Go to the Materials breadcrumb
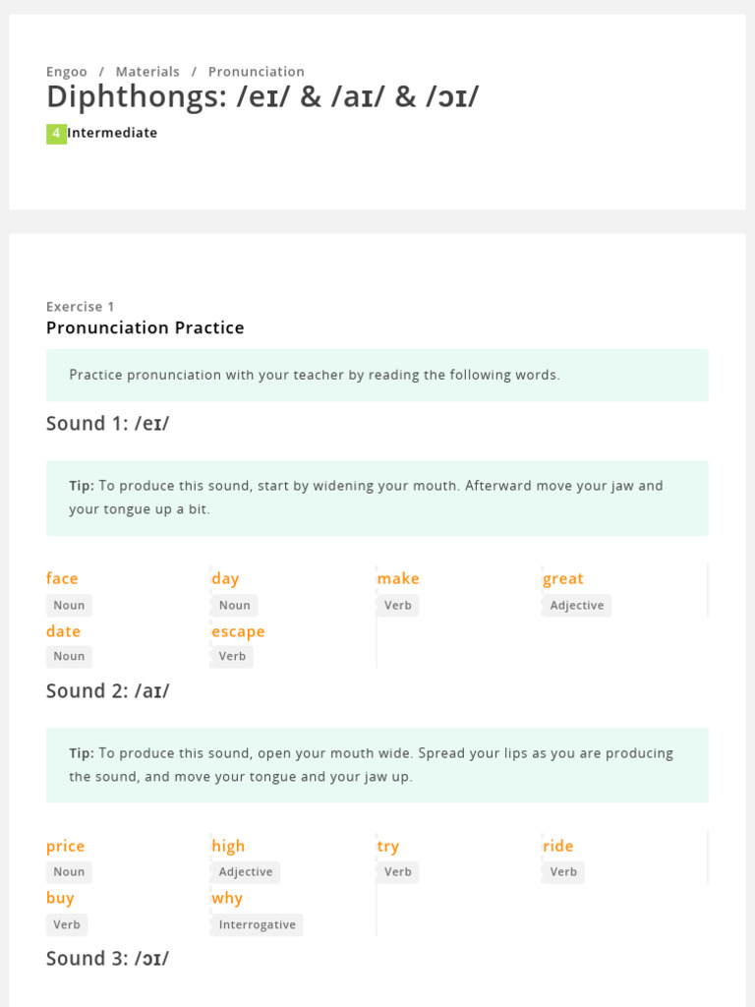This screenshot has height=1007, width=755. [147, 72]
